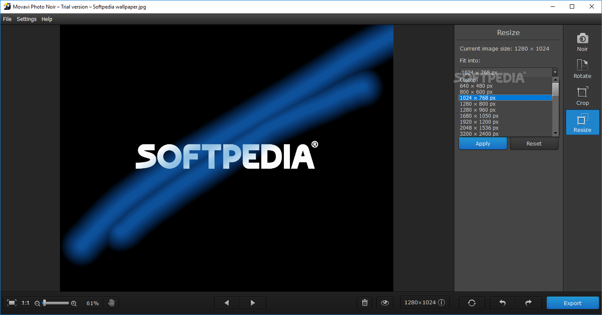
Task: Export the edited image
Action: 572,303
